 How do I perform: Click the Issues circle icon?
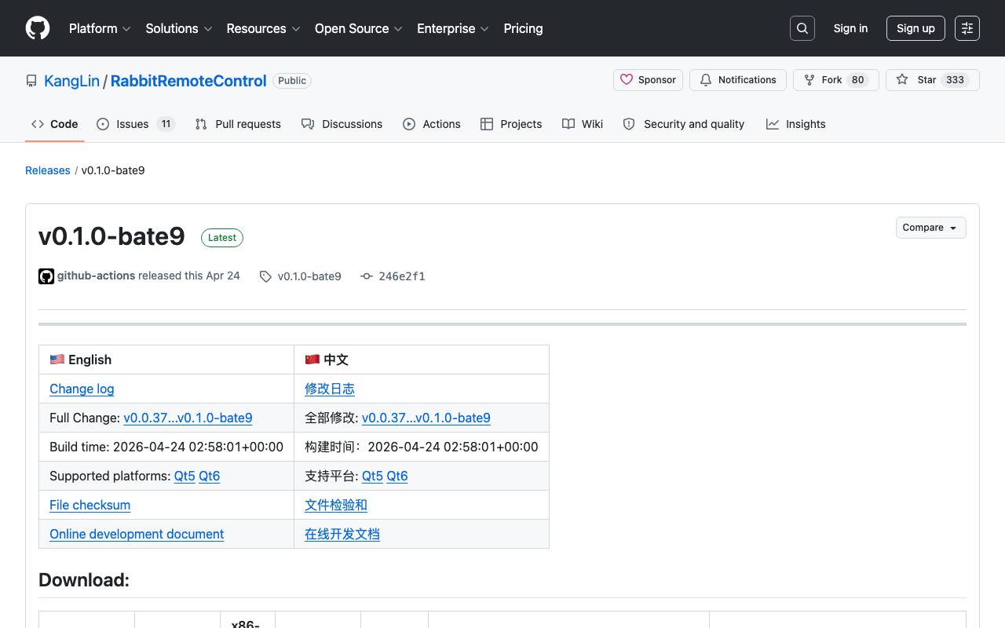[x=103, y=124]
